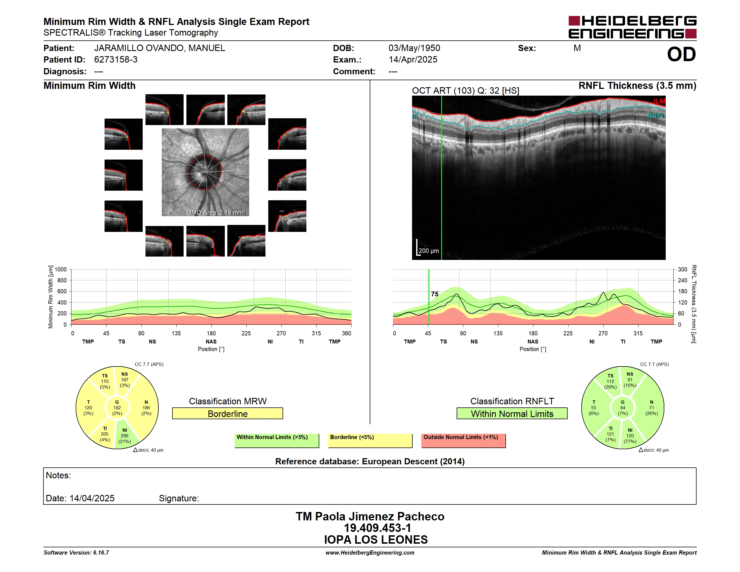Click the RNFL thickness profile graph
Screen dimensions: 740x572
pos(533,297)
